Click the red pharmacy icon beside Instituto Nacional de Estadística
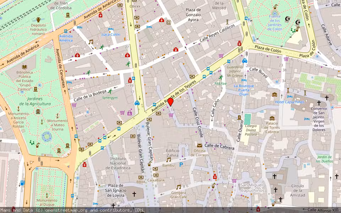This screenshot has height=213, width=341. (x=85, y=164)
